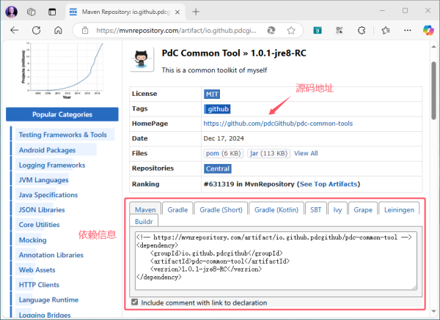The width and height of the screenshot is (440, 320).
Task: Open Android Packages category
Action: point(47,150)
